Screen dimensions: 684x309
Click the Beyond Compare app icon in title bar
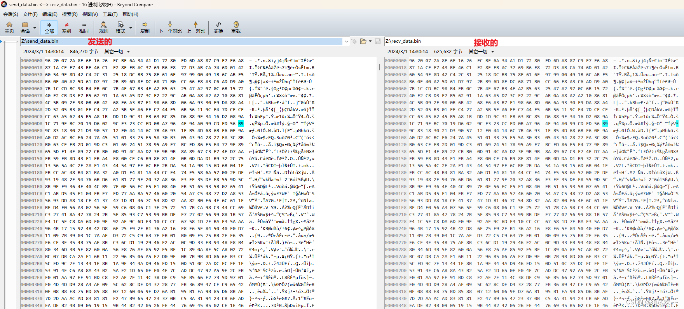tap(4, 5)
